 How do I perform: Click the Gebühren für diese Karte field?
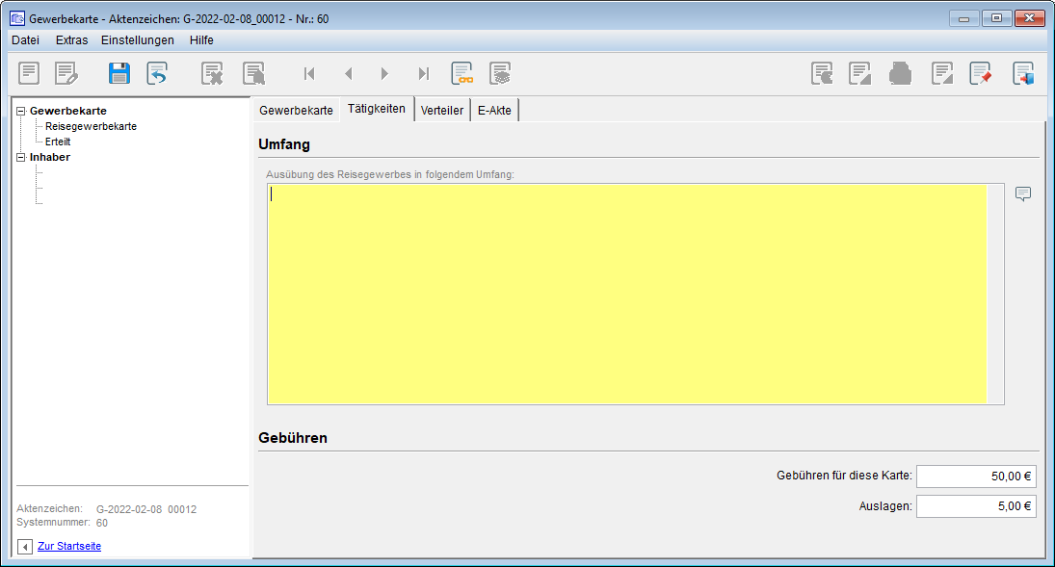point(975,476)
